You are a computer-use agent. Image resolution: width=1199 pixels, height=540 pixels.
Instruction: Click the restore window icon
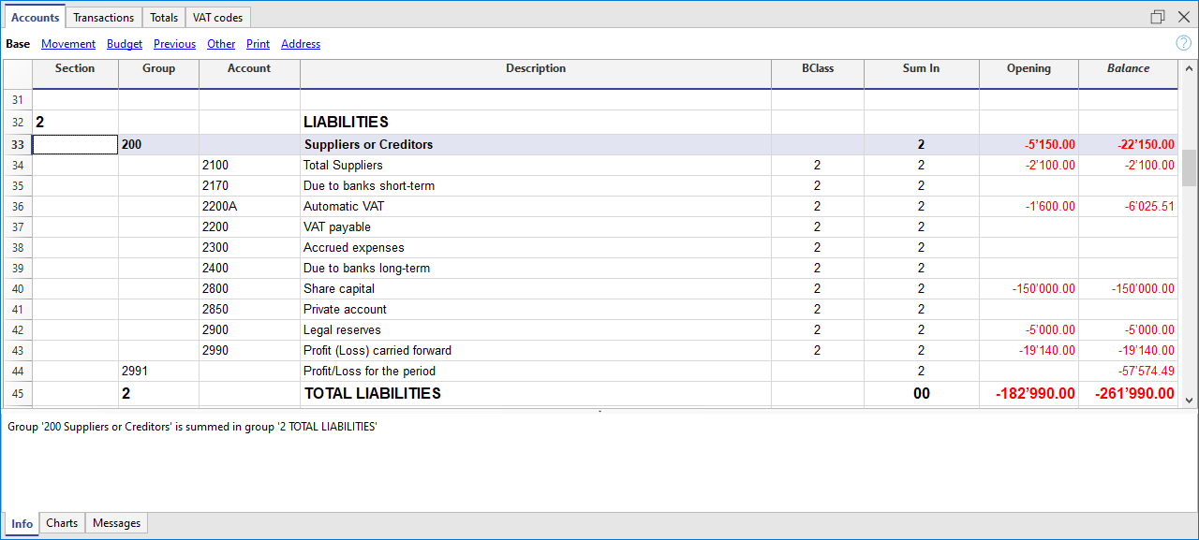pos(1158,17)
